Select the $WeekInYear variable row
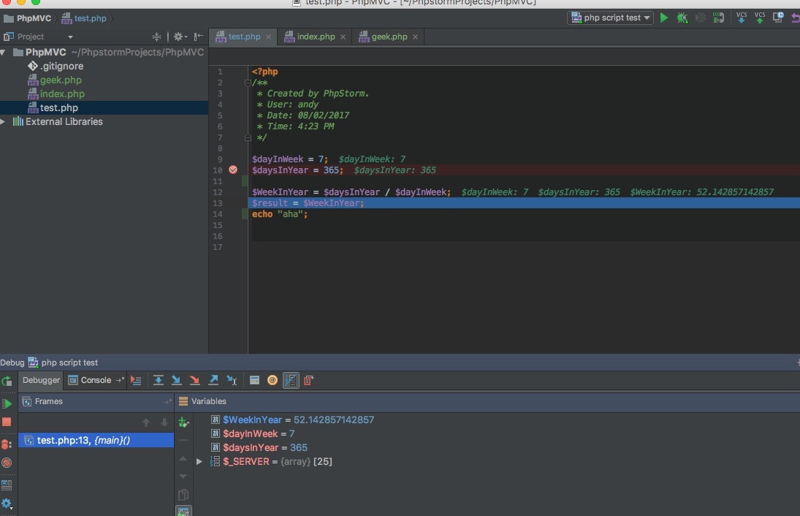 tap(292, 420)
